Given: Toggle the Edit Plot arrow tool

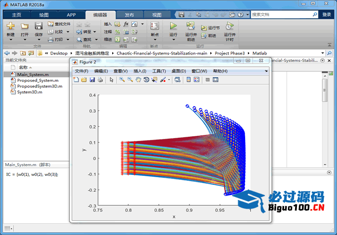Looking at the screenshot, I should [112, 80].
